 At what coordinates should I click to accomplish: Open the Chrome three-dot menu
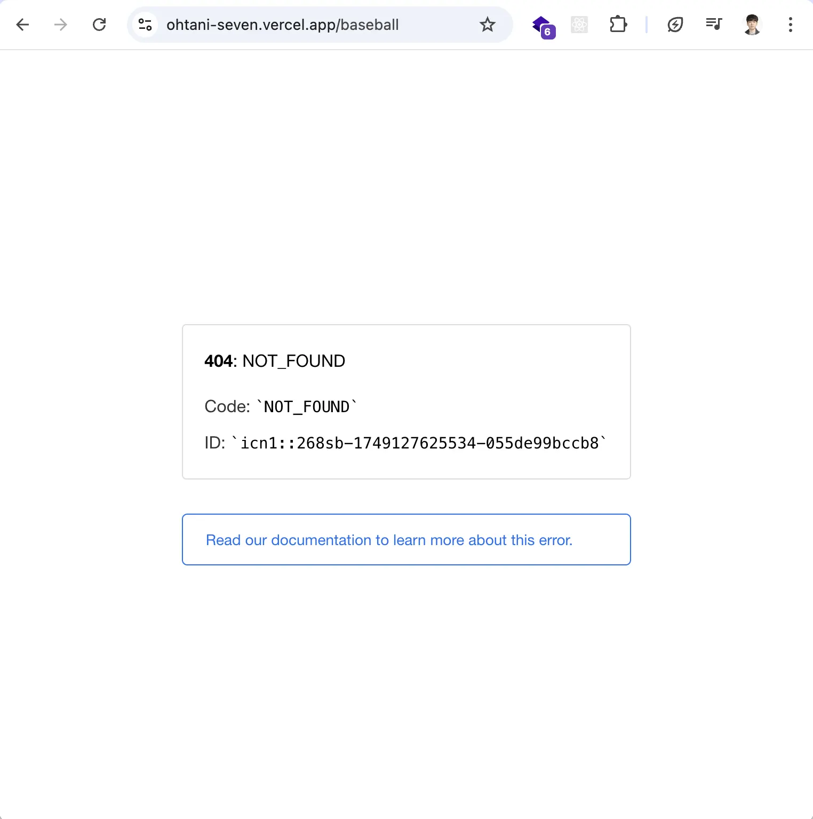coord(791,25)
